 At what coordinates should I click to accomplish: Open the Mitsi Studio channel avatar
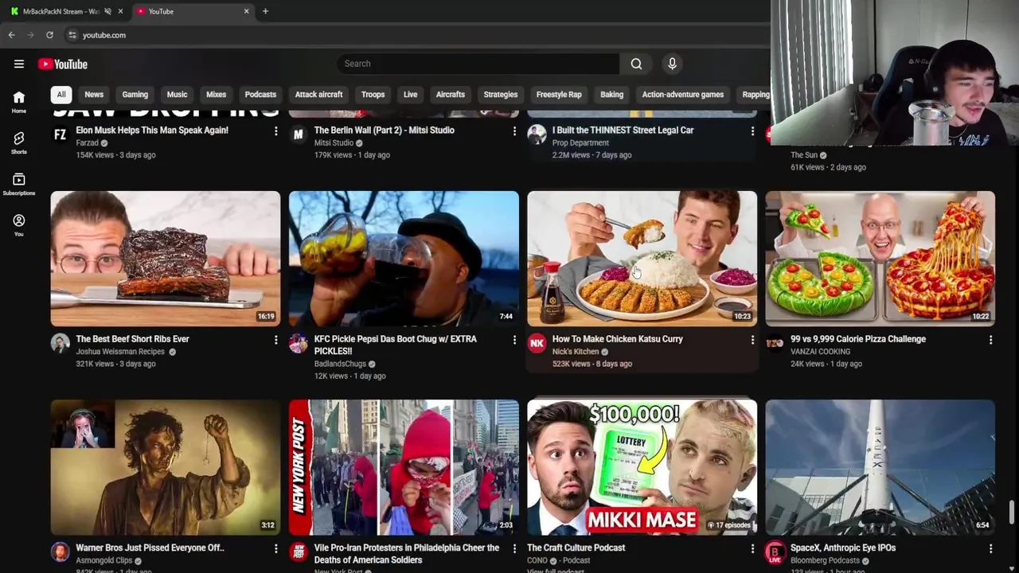(298, 134)
